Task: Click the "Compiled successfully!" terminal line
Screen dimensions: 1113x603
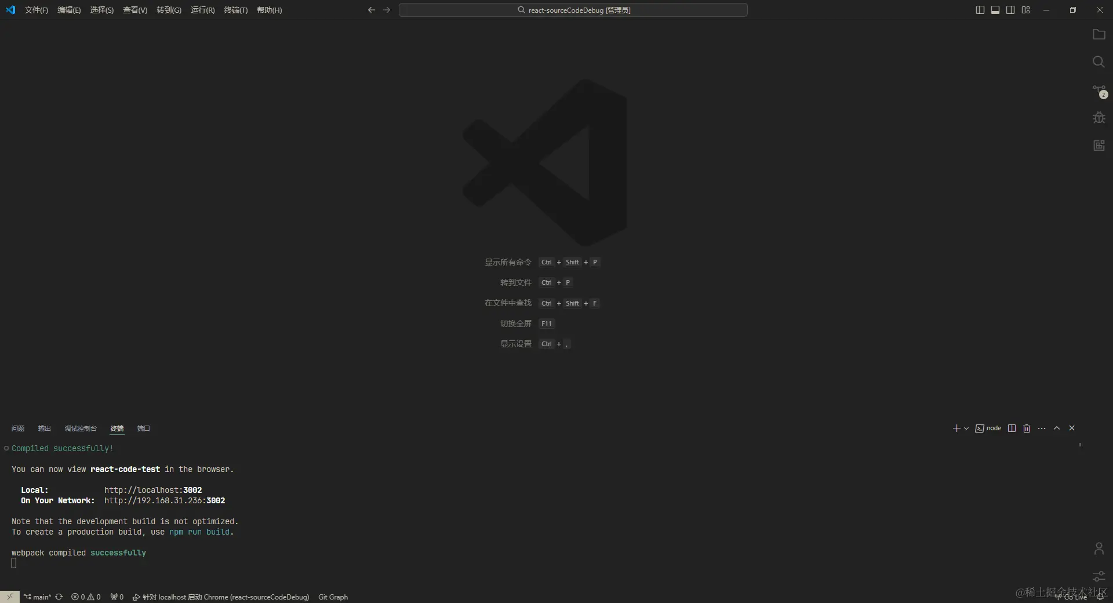Action: point(63,448)
